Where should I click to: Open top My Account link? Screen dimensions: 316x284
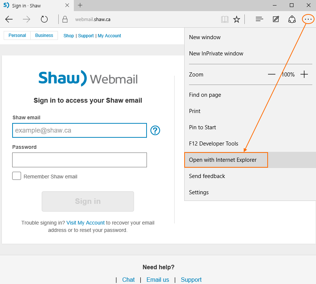point(109,36)
